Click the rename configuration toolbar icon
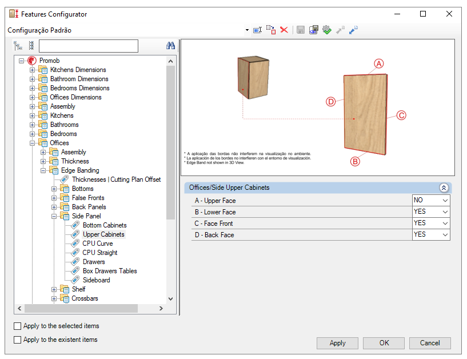467x359 pixels. tap(257, 30)
